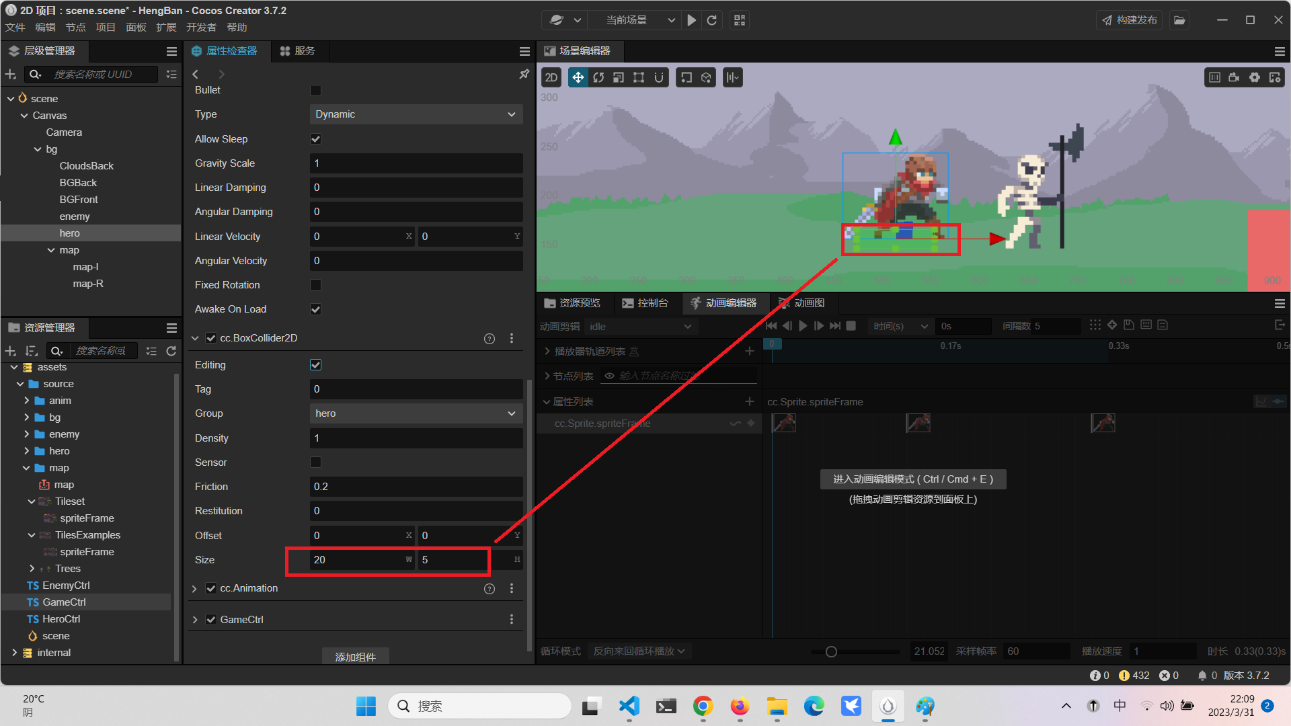Enable the Sensor checkbox
The height and width of the screenshot is (726, 1291).
pos(315,462)
